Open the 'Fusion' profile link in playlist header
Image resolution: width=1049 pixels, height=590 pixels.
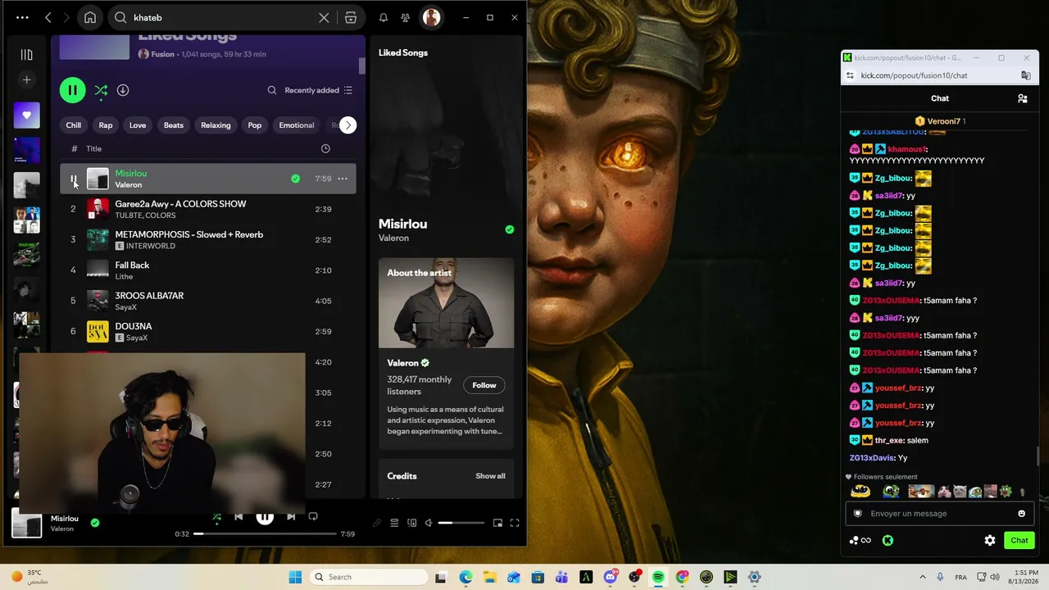point(162,54)
